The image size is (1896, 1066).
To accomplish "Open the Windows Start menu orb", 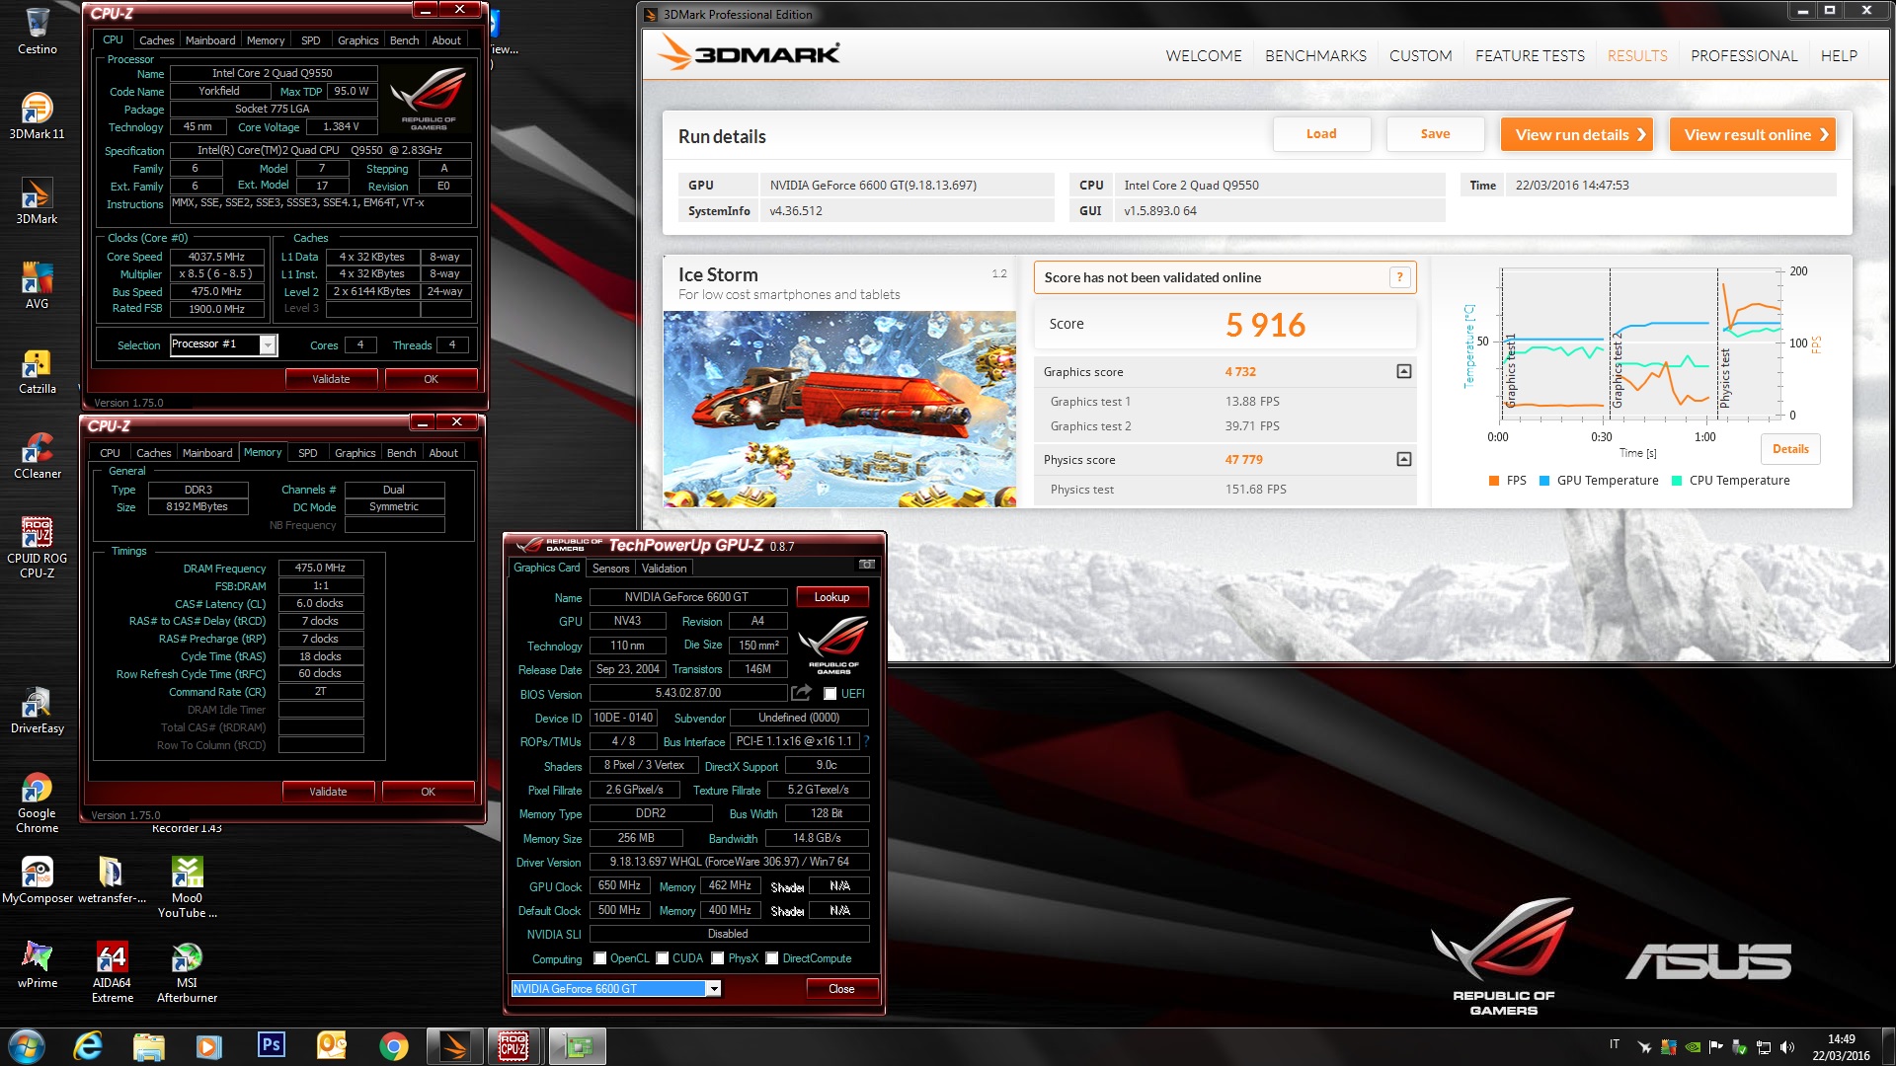I will click(x=27, y=1046).
